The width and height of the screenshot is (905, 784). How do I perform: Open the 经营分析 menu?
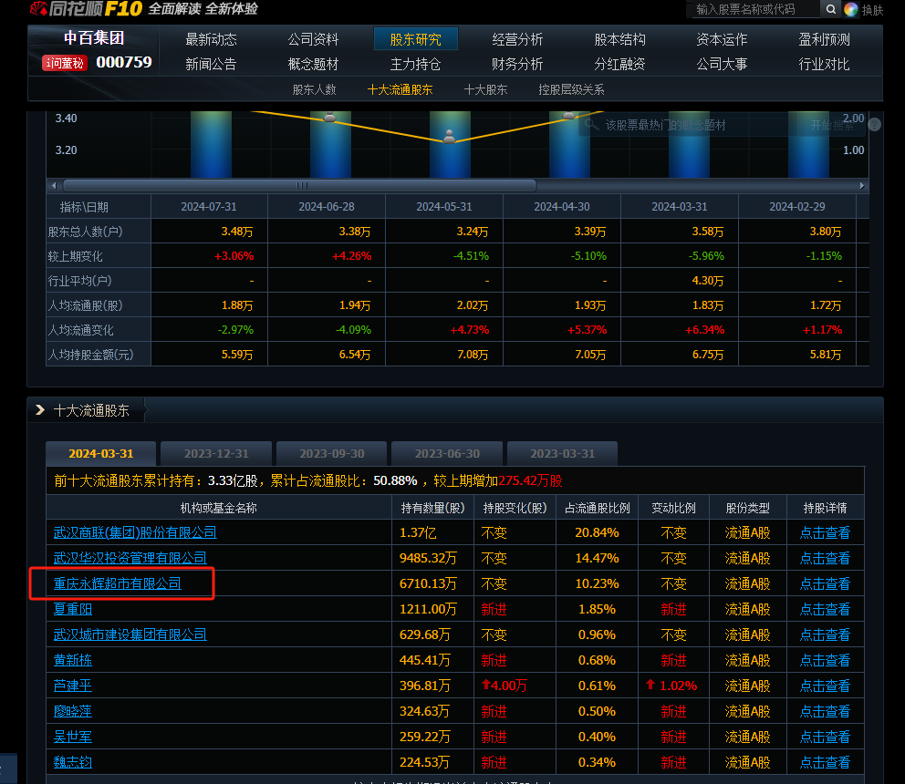pyautogui.click(x=517, y=39)
